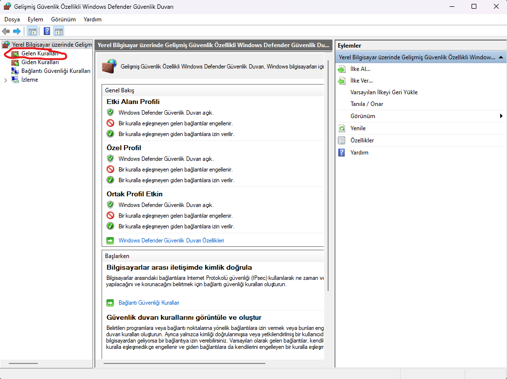Click the title bar firewall app icon

click(7, 6)
